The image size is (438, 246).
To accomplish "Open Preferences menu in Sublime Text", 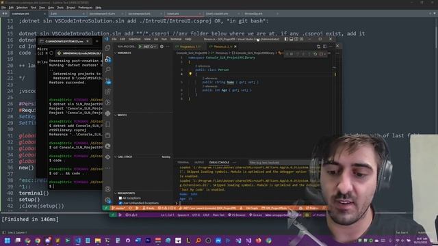I will (85, 8).
